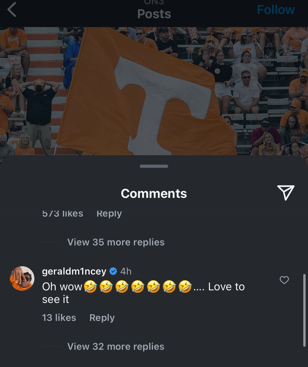Tap the Posts header title
Screen dimensions: 308x367
154,14
